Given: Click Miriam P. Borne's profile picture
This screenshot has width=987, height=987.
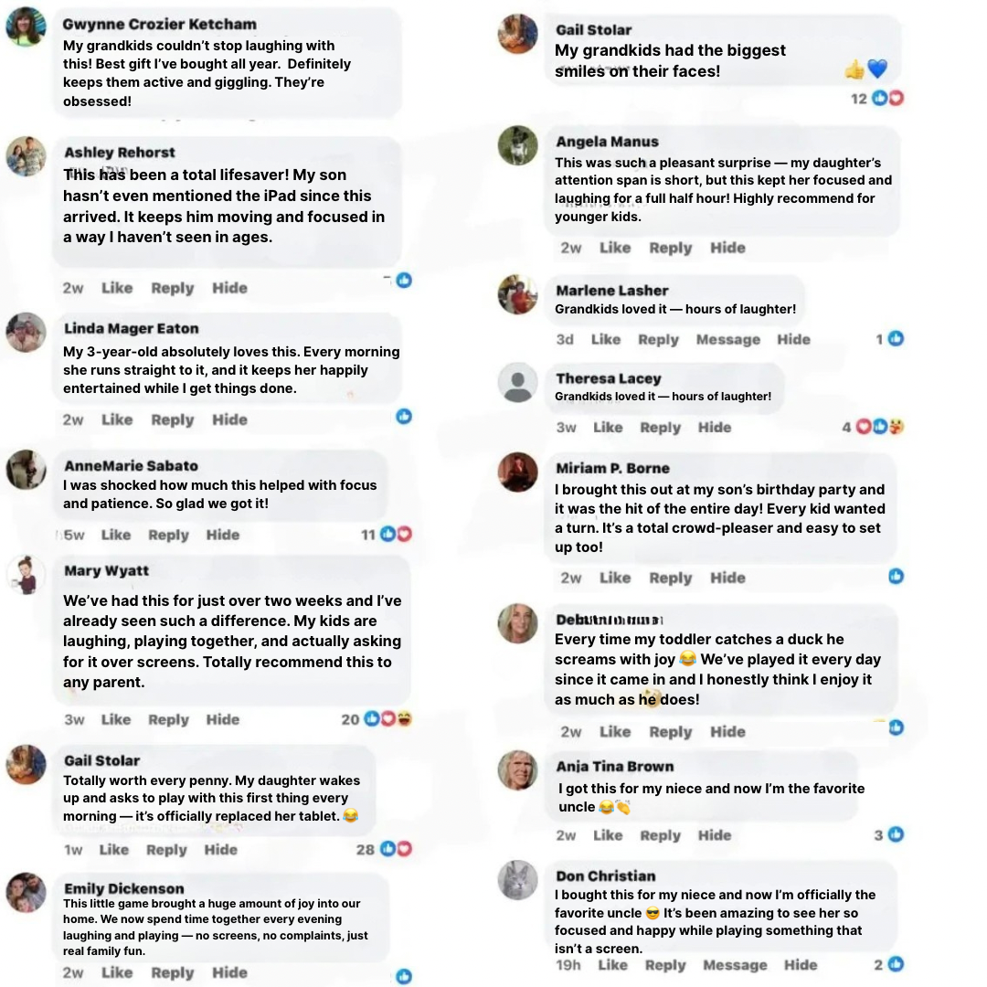Looking at the screenshot, I should tap(517, 472).
